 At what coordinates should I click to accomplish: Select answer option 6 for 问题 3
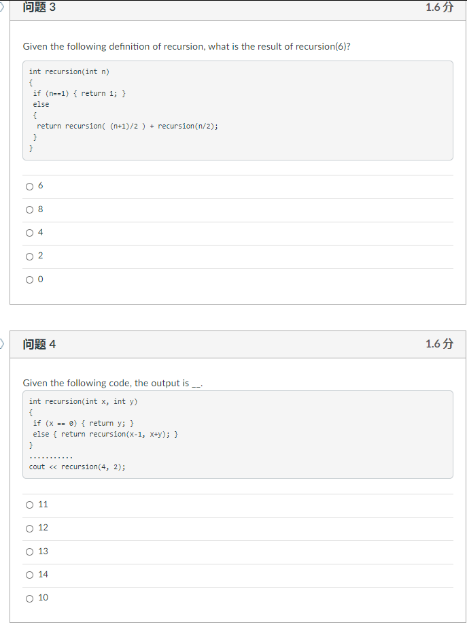pos(29,186)
